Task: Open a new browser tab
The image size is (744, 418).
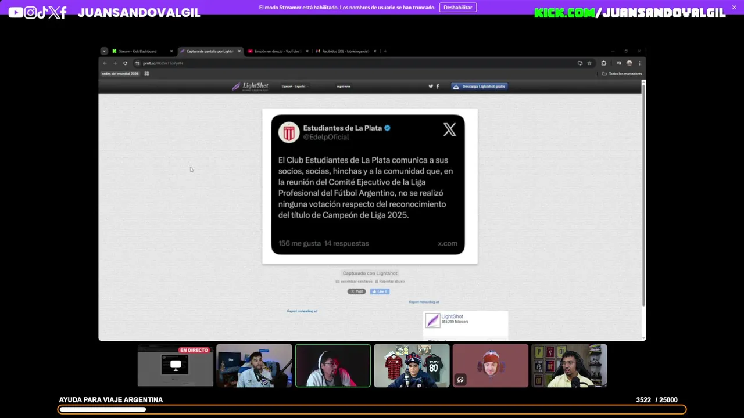Action: pyautogui.click(x=385, y=51)
